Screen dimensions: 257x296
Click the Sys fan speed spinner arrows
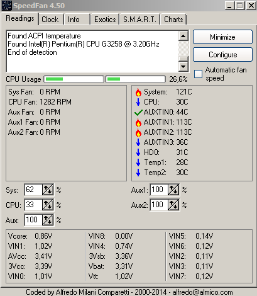coord(48,190)
